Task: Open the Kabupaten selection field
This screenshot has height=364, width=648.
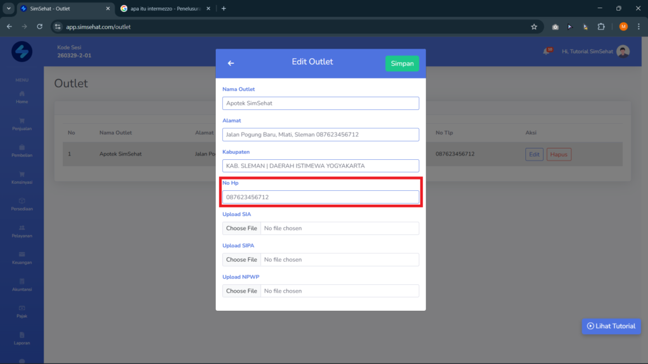Action: [x=321, y=166]
